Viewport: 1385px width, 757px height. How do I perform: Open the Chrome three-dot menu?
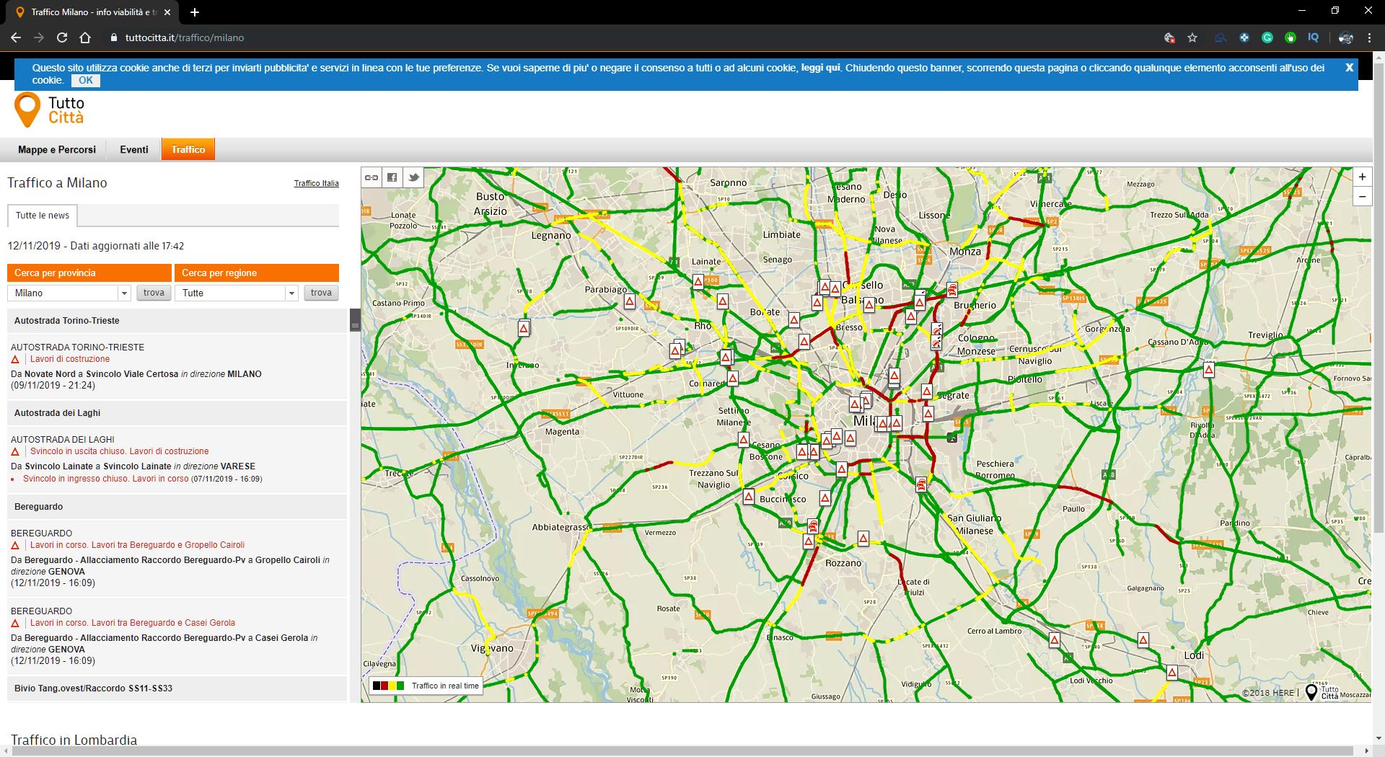click(1369, 37)
